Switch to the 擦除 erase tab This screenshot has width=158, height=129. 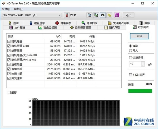(x=145, y=23)
